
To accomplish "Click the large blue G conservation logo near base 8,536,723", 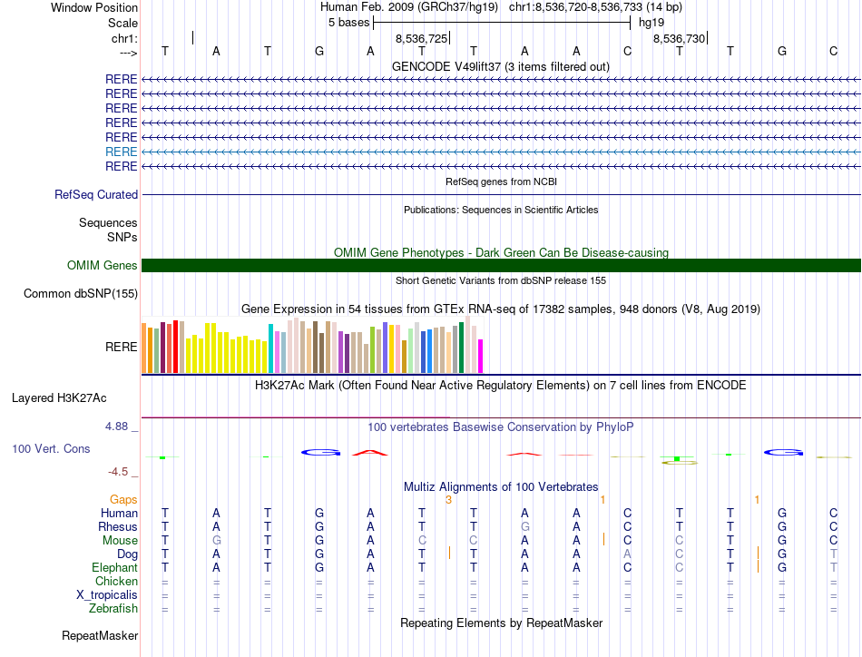I will click(319, 451).
